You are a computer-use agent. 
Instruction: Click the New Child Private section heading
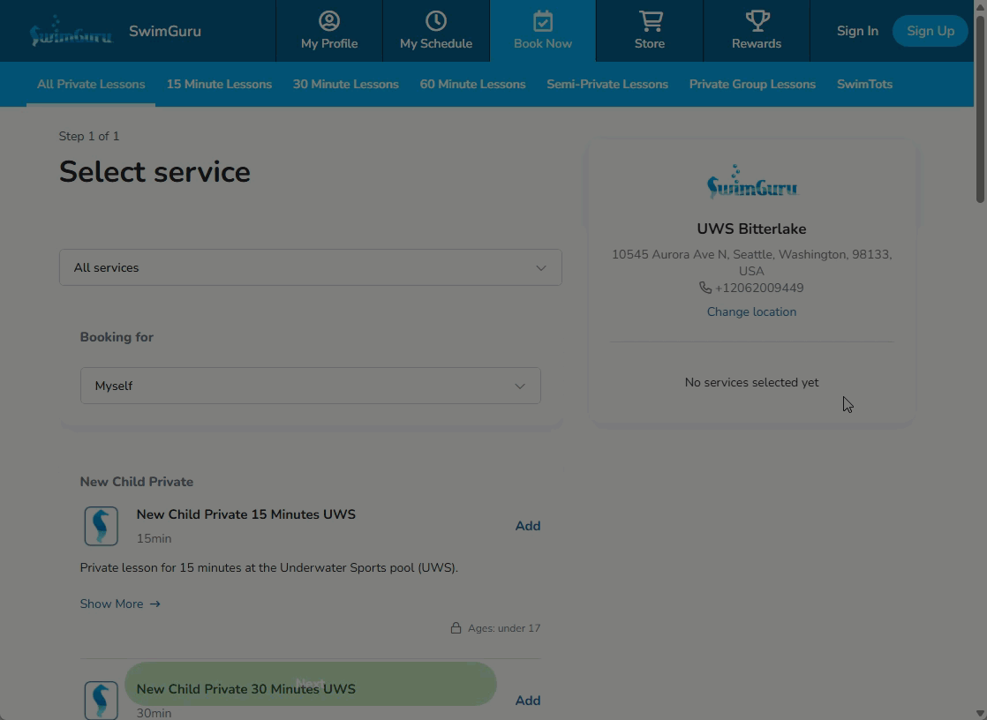pos(137,482)
